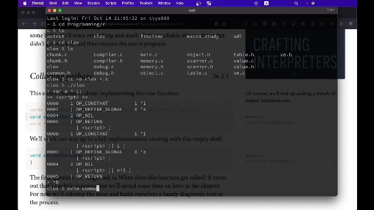Click 'memory.c' in the file listing

click(152, 61)
